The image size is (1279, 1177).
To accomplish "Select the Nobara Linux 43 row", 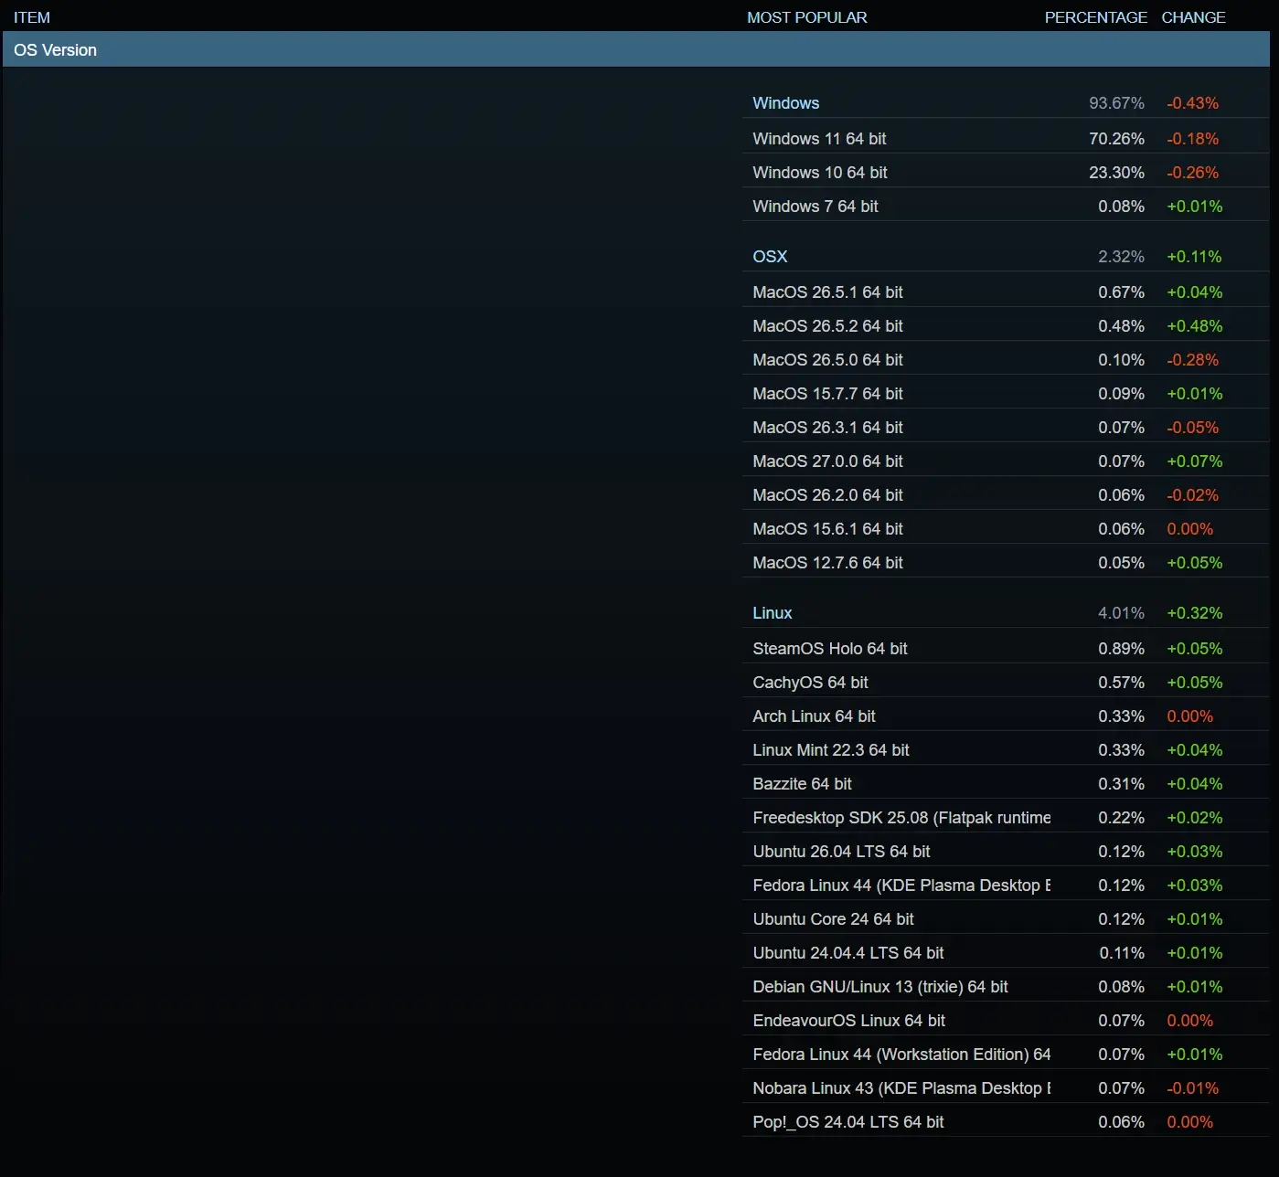I will coord(1006,1088).
